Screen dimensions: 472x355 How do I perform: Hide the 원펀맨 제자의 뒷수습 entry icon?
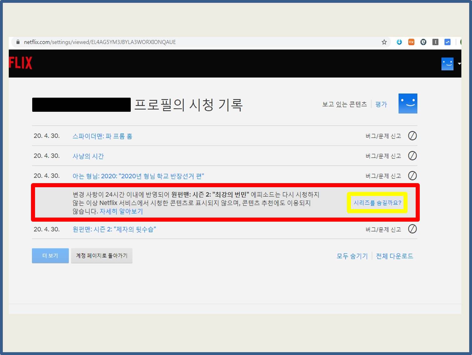click(412, 229)
